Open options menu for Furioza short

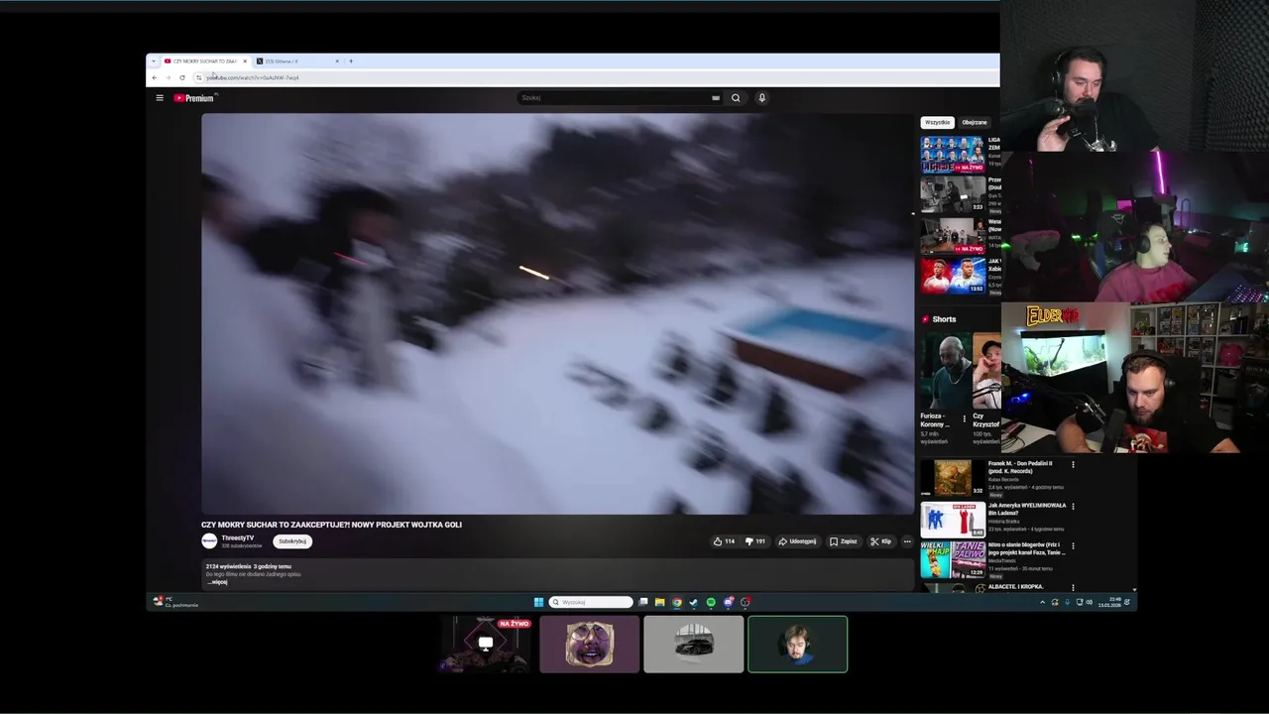click(964, 418)
